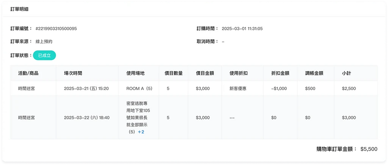Select the 新客優惠 discount cell

pos(239,88)
